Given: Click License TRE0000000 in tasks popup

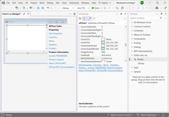Looking at the screenshot, I should click(x=58, y=56).
